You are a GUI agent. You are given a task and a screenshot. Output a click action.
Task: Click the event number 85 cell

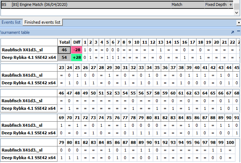(4, 5)
